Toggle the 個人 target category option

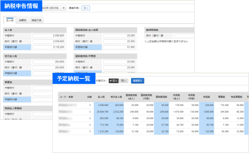coord(123,81)
